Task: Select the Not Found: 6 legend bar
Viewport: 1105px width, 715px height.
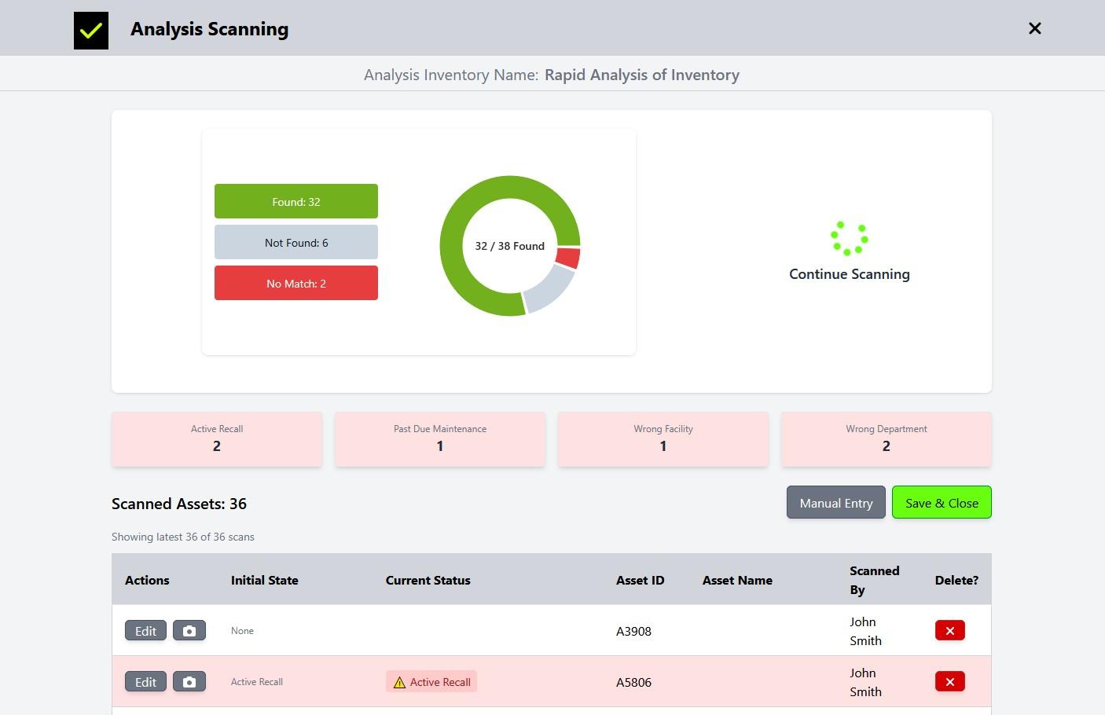Action: tap(296, 243)
